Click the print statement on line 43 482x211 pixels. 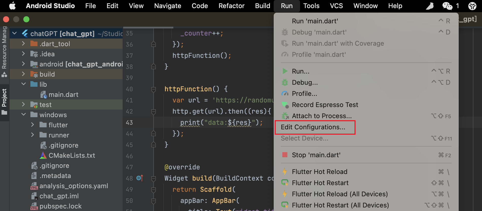pos(221,122)
